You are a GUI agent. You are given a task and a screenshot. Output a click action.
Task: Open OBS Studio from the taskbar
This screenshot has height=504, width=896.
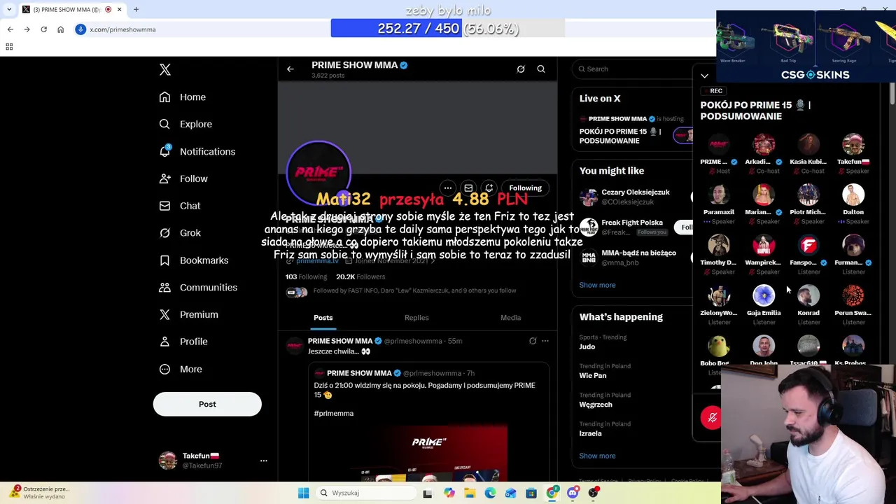[x=594, y=493]
